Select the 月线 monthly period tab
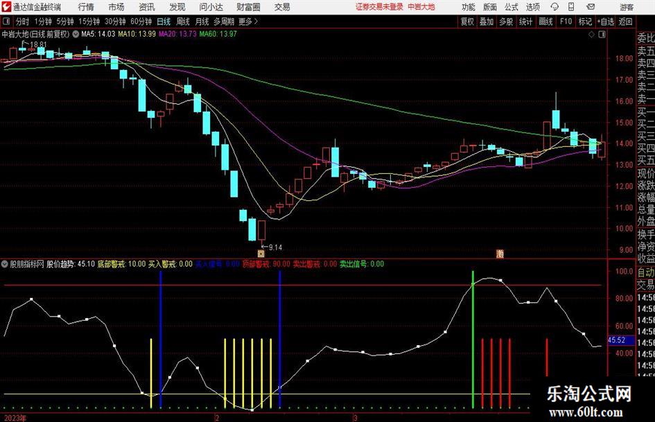 pos(202,21)
